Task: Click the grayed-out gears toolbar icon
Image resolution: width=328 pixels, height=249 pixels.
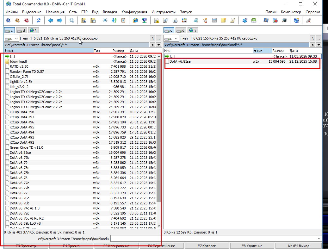Action: pos(71,20)
